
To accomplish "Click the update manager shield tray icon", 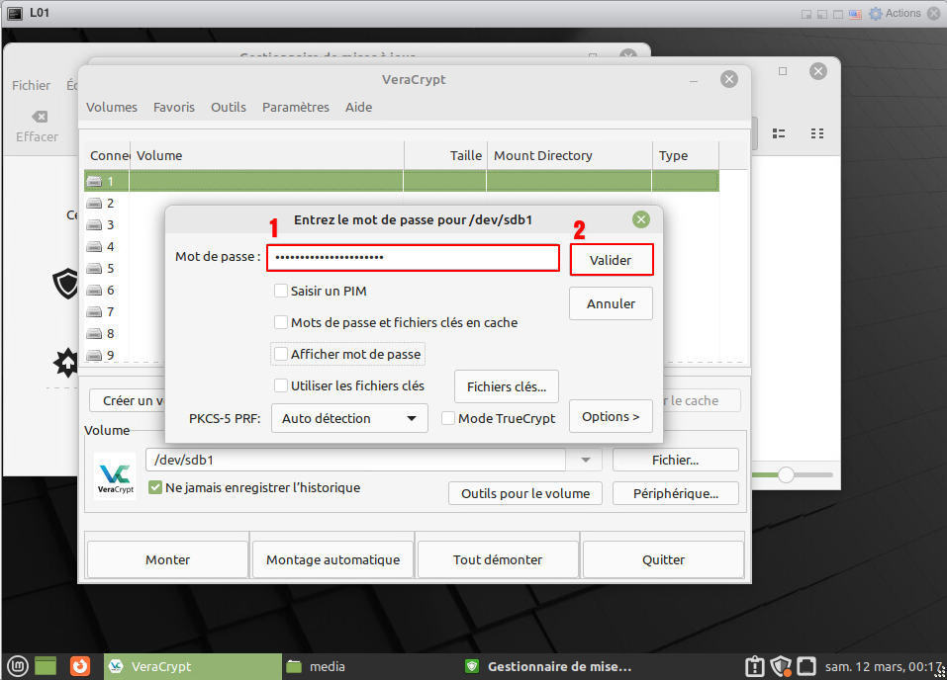I will 781,666.
